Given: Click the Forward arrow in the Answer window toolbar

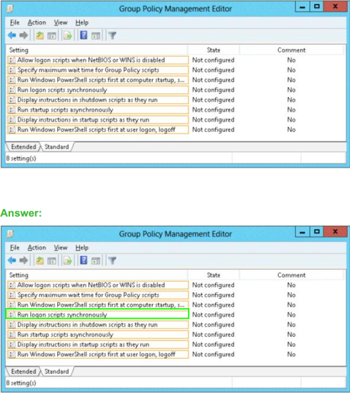Looking at the screenshot, I should click(x=23, y=261).
